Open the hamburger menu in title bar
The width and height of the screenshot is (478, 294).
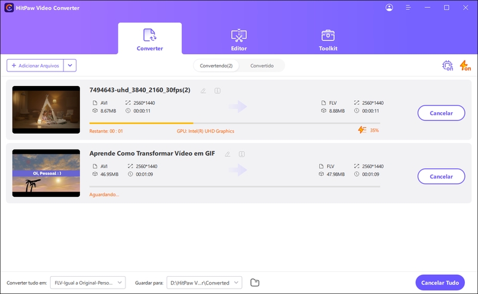pyautogui.click(x=408, y=8)
